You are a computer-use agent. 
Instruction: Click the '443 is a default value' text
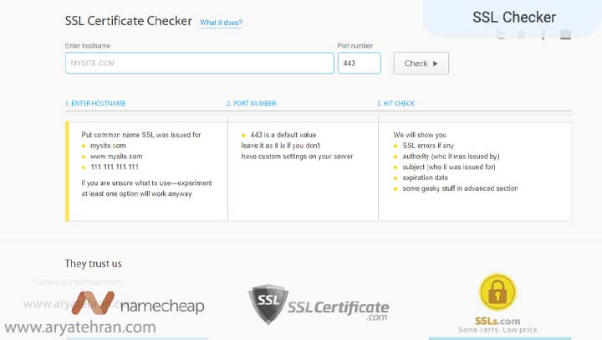coord(283,135)
